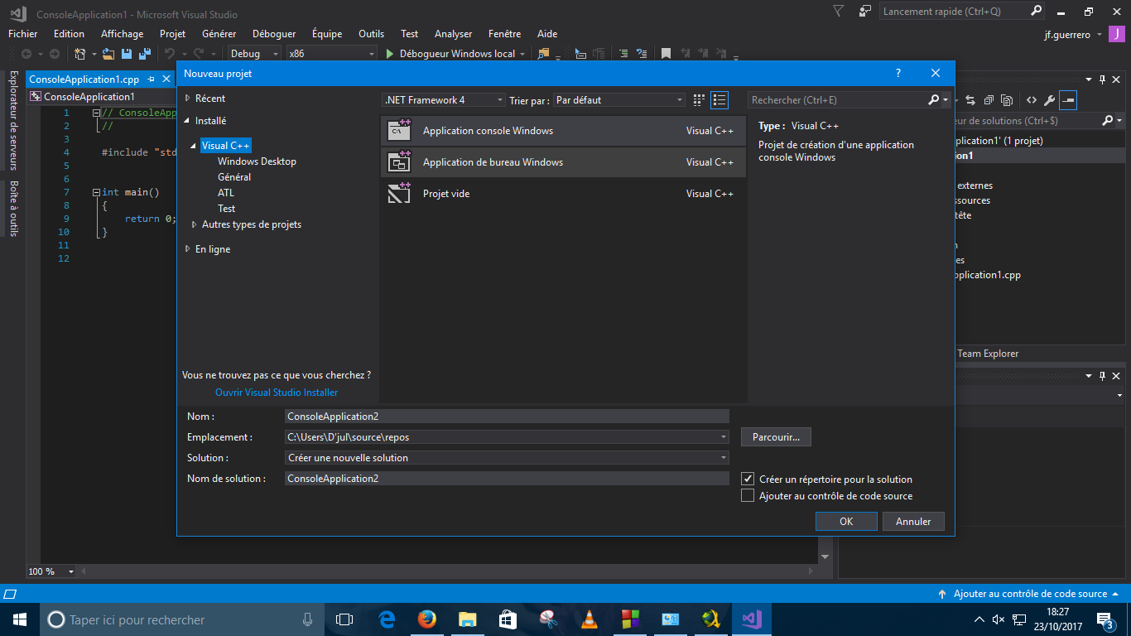
Task: Select Windows Desktop under Visual C++
Action: pos(257,161)
